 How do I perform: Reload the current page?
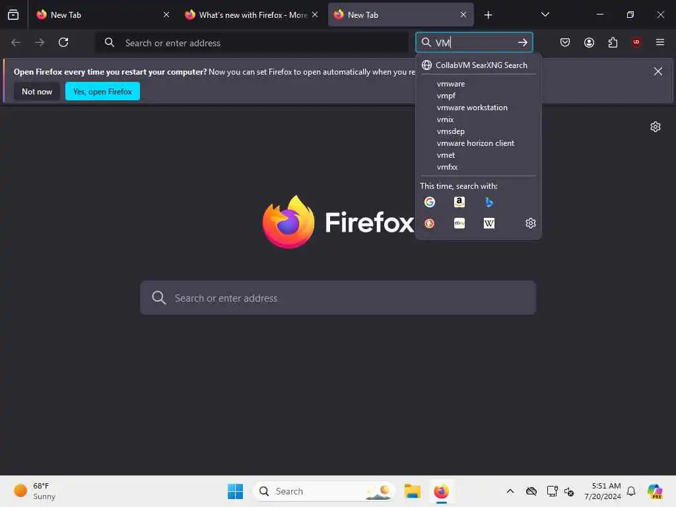tap(63, 42)
